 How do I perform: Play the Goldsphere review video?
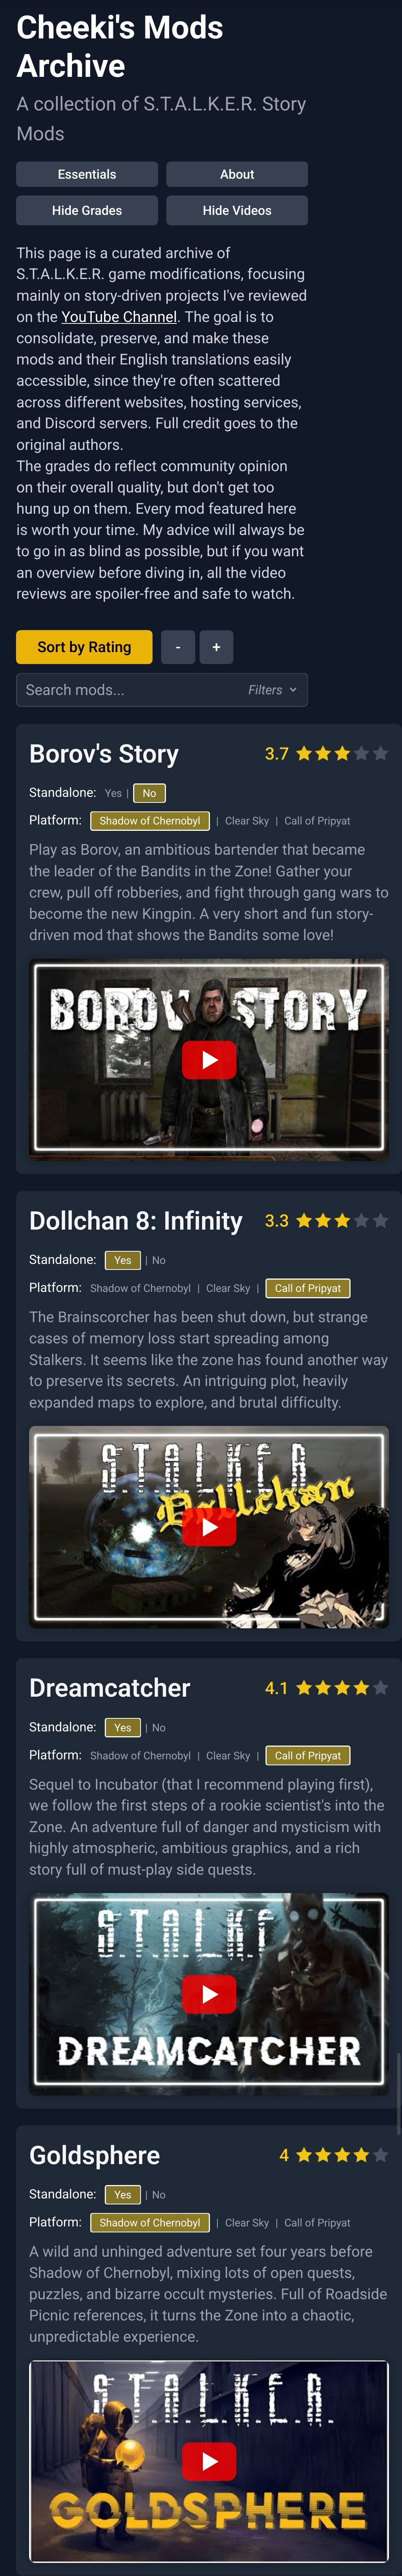209,2461
